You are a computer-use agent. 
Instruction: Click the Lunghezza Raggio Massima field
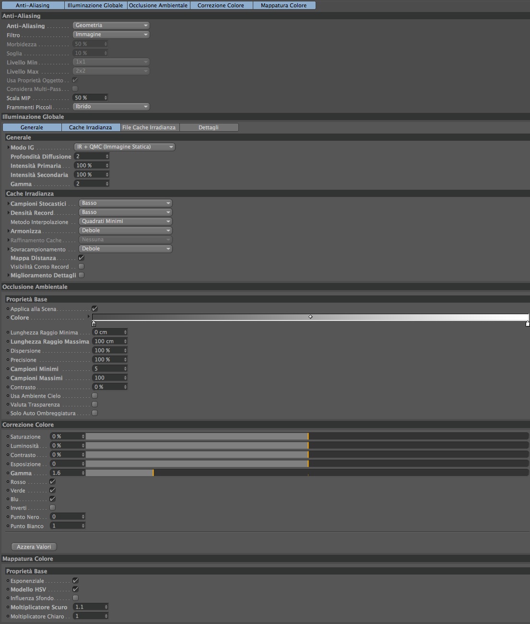(110, 342)
